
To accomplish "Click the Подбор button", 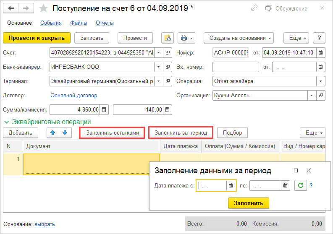I will click(x=232, y=133).
